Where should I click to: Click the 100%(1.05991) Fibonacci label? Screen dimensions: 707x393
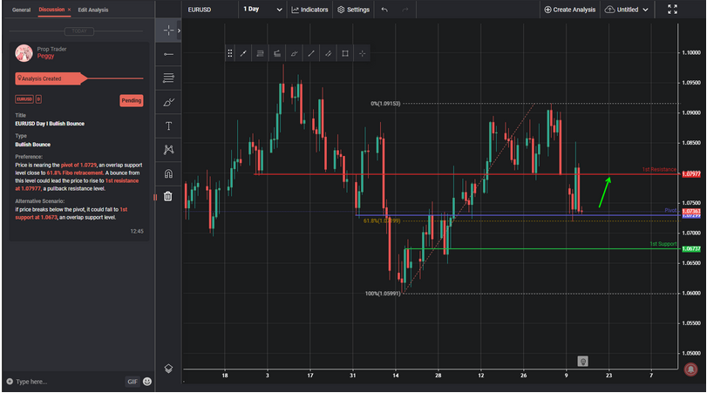383,294
